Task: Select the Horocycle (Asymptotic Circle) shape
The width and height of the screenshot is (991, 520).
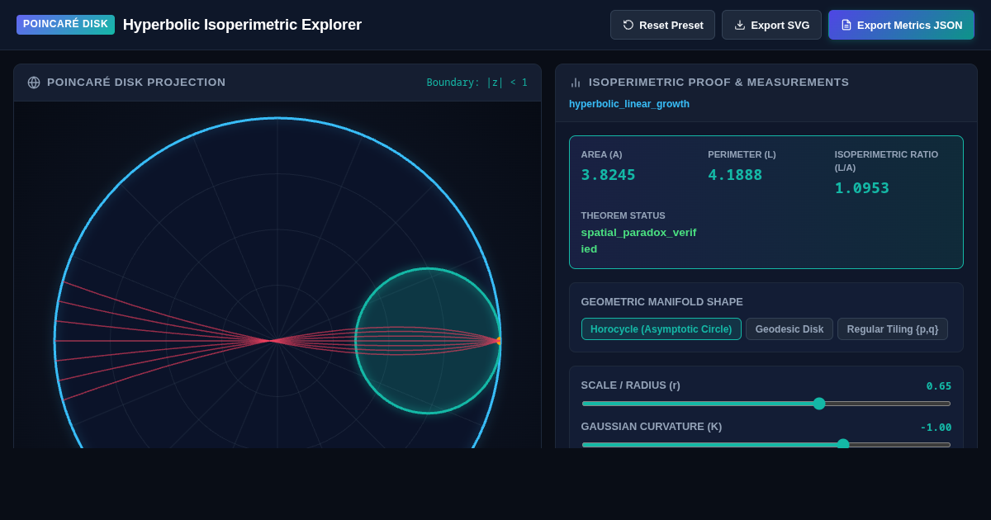Action: tap(661, 329)
